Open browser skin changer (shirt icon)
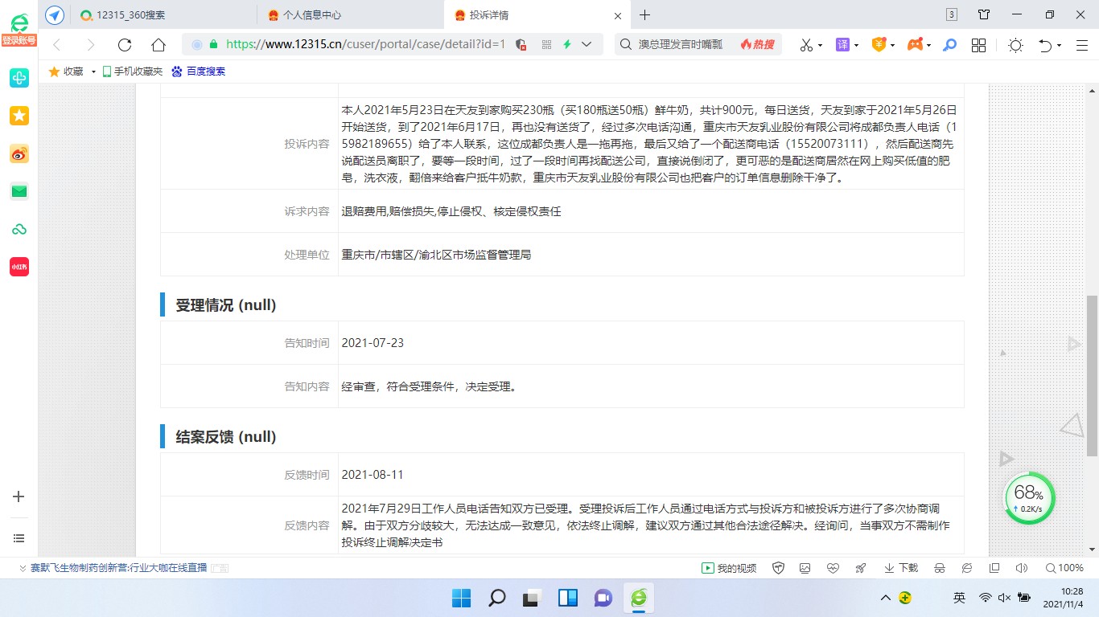The image size is (1099, 617). tap(984, 15)
